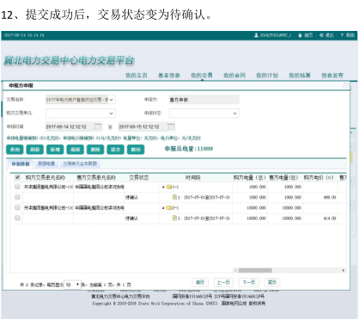
Task: Check the third row checkbox for 2-1
Action: pos(17,207)
